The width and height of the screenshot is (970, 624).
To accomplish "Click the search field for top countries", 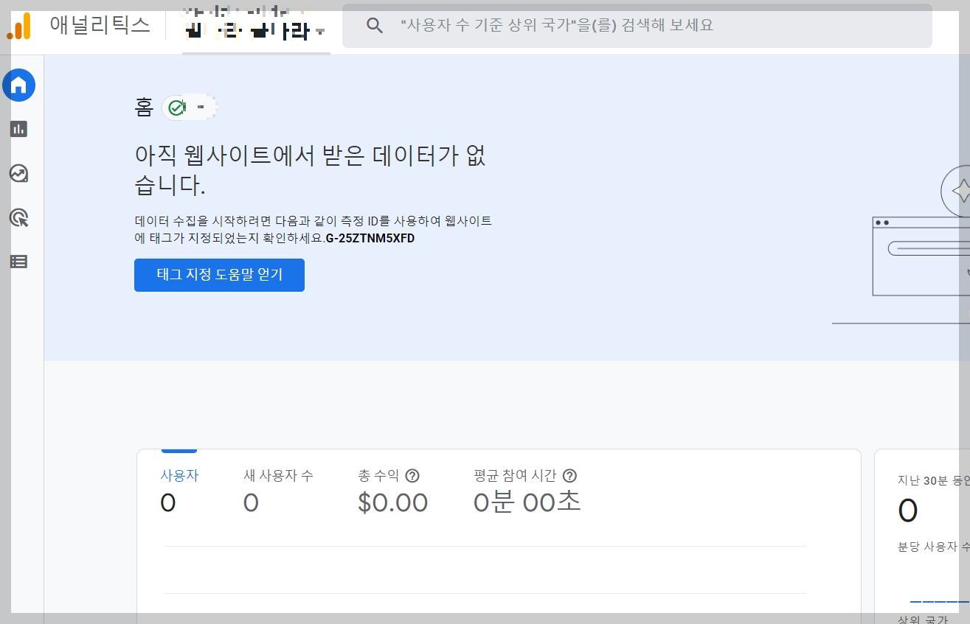I will point(637,26).
